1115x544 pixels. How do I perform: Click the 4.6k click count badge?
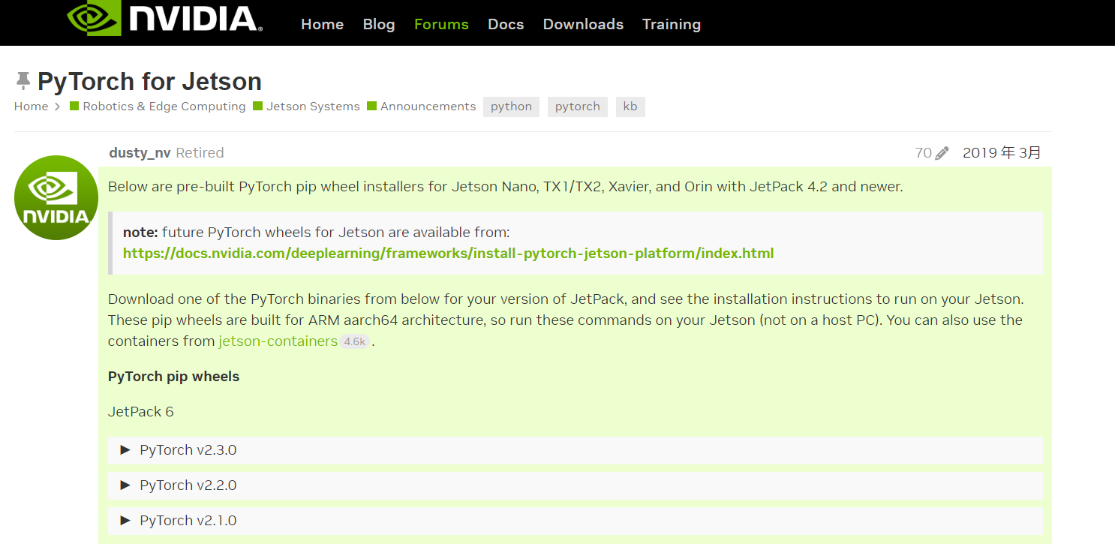[355, 341]
